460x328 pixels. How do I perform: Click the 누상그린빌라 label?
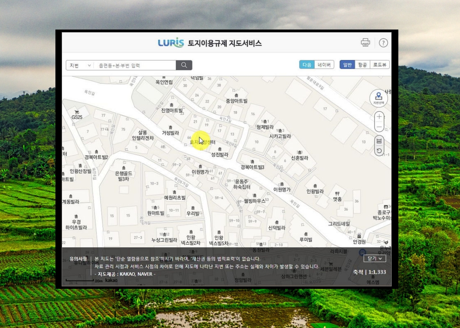[x=164, y=240]
